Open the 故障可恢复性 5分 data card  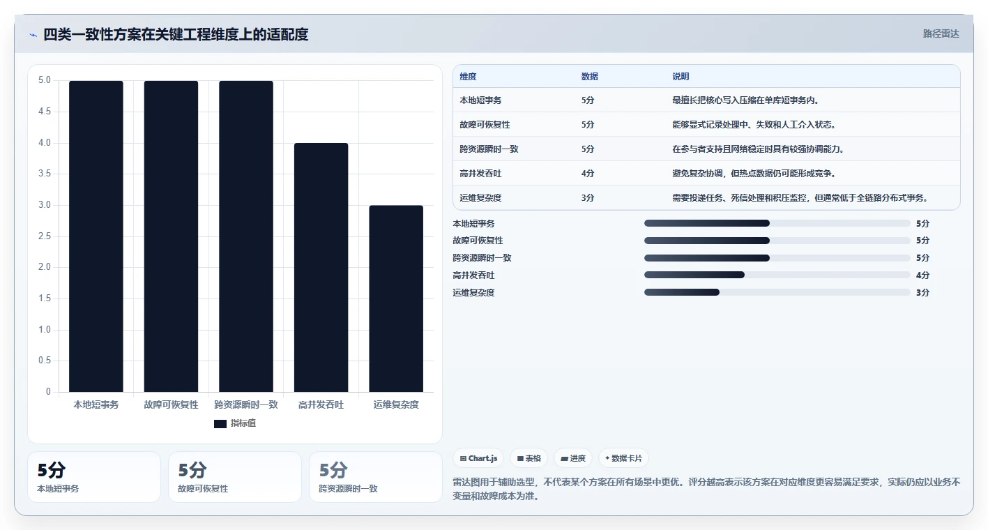point(235,477)
